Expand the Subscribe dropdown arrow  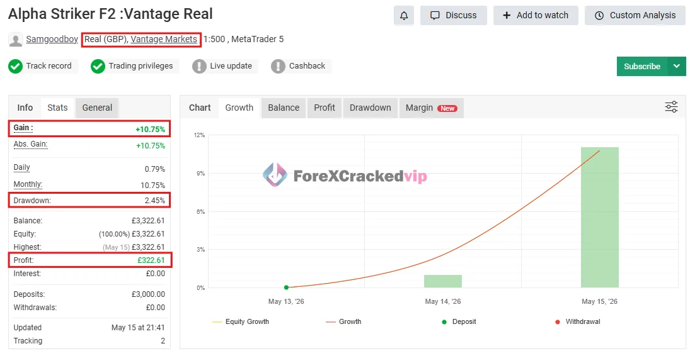[x=676, y=66]
